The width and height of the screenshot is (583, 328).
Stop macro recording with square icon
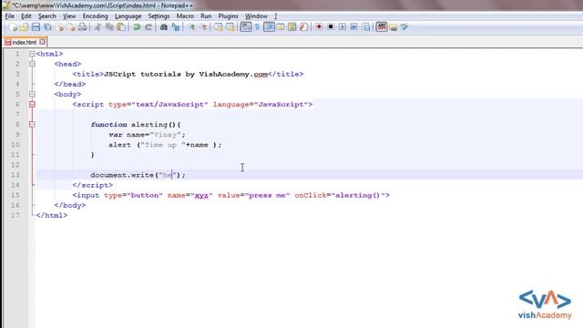click(330, 27)
